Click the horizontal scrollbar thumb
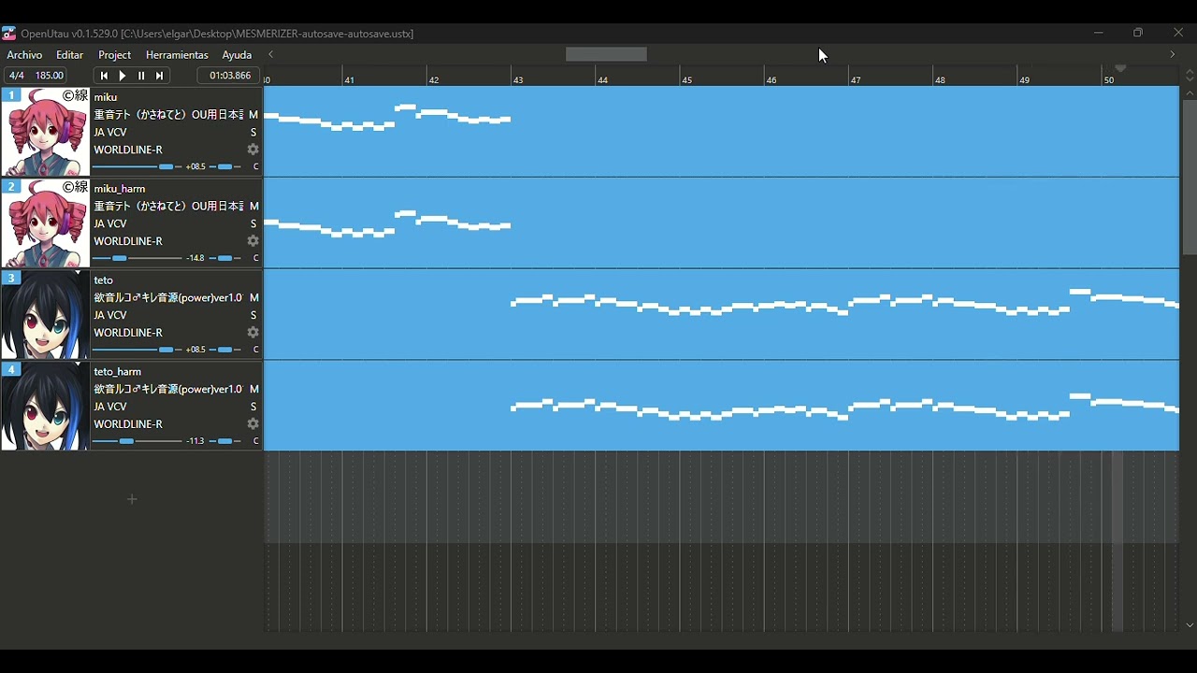 click(607, 55)
